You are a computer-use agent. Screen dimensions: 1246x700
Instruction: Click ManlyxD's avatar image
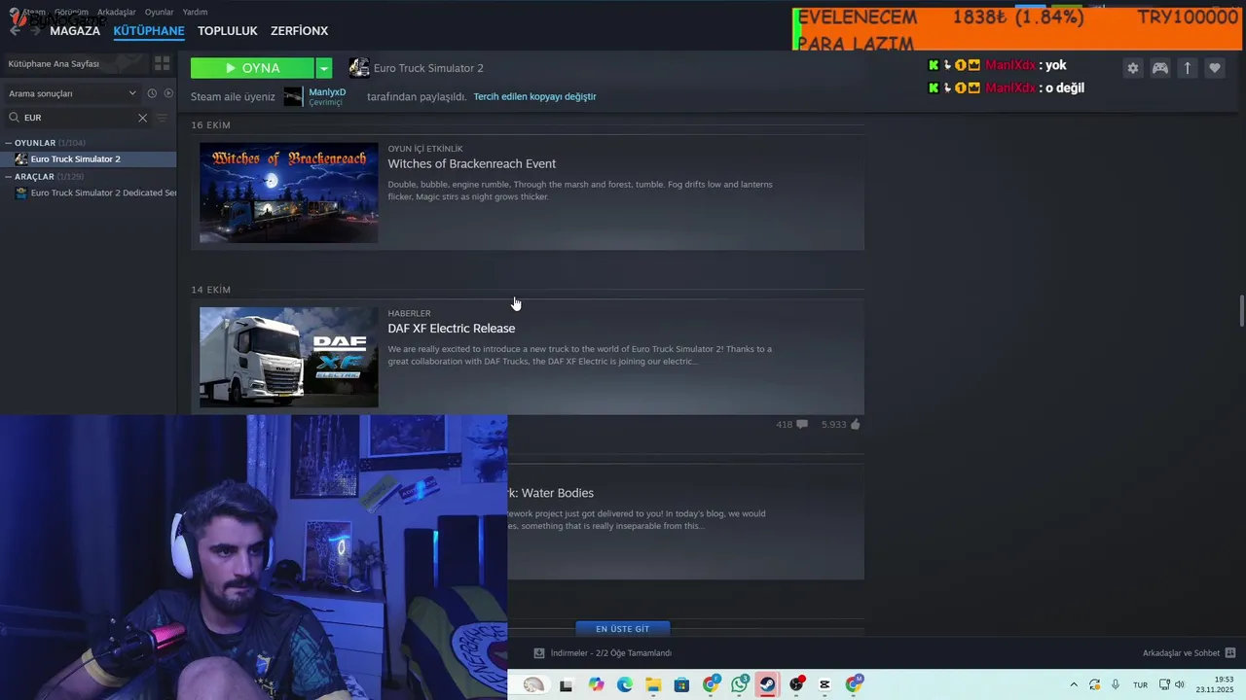tap(293, 96)
